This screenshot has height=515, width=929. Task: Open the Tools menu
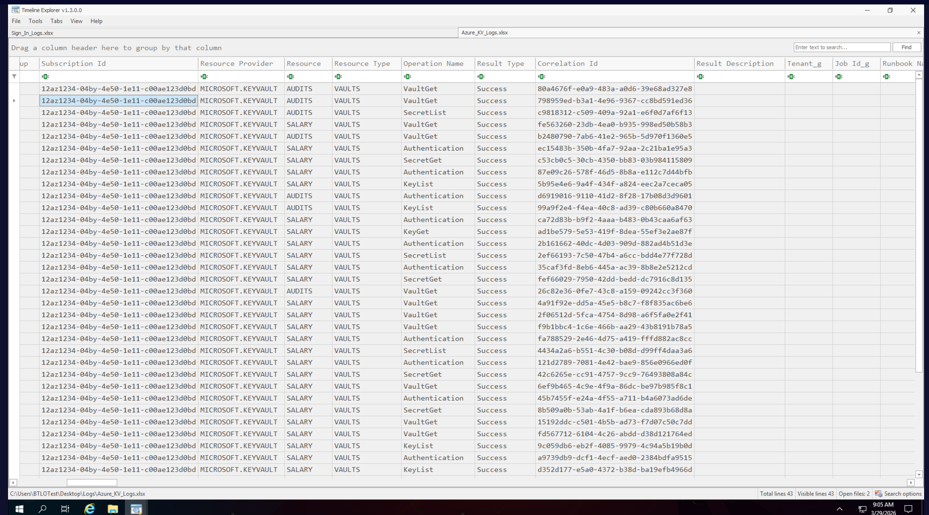pos(35,21)
